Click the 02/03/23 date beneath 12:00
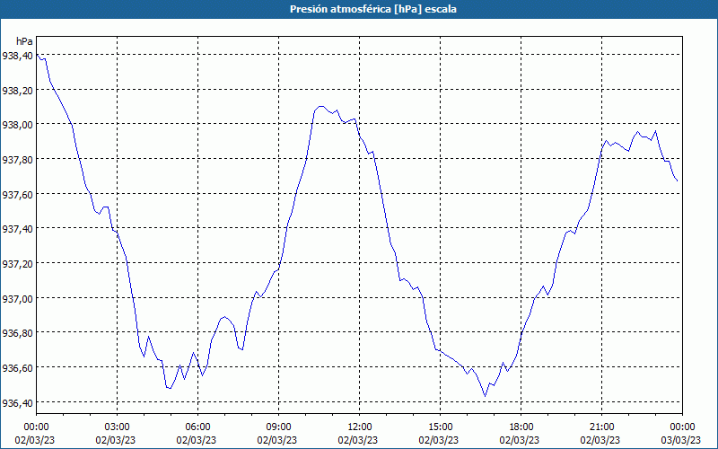The width and height of the screenshot is (718, 449). click(x=358, y=440)
